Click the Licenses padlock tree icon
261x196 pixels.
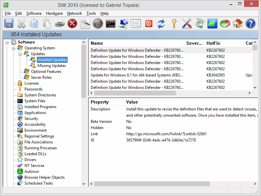[x=20, y=83]
